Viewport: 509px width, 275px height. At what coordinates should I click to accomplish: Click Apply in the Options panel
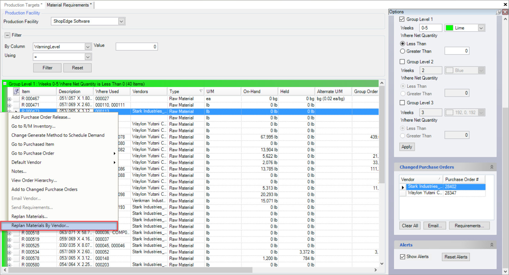(407, 147)
